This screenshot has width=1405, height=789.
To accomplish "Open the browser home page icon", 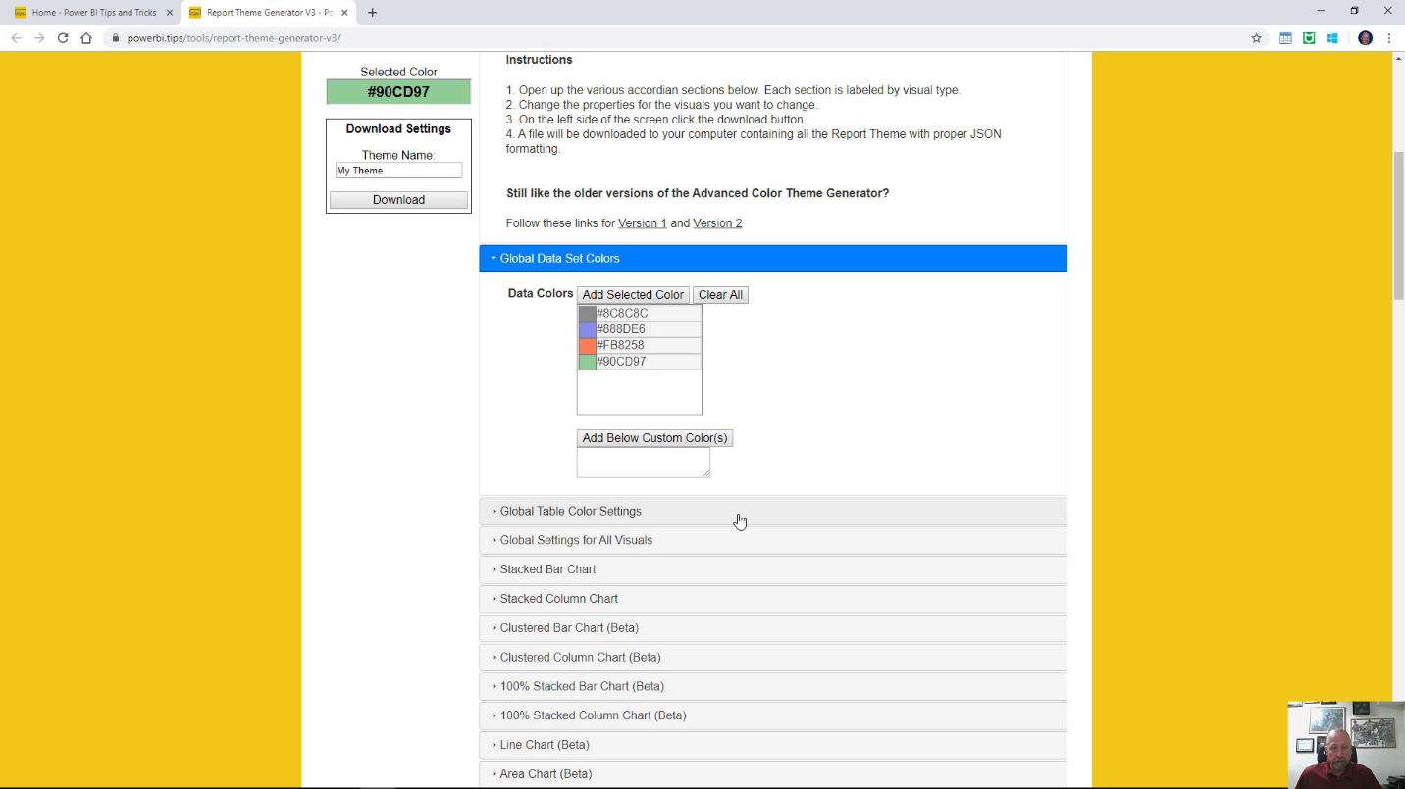I will coord(86,38).
